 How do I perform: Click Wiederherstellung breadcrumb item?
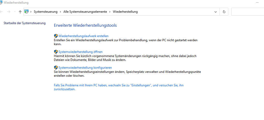point(125,12)
